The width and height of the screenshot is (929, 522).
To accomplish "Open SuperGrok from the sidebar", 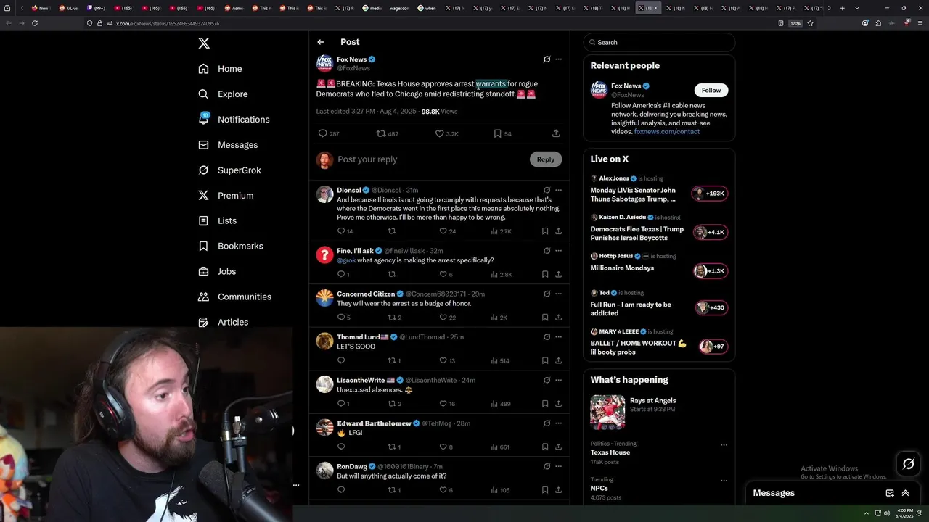I will [229, 170].
